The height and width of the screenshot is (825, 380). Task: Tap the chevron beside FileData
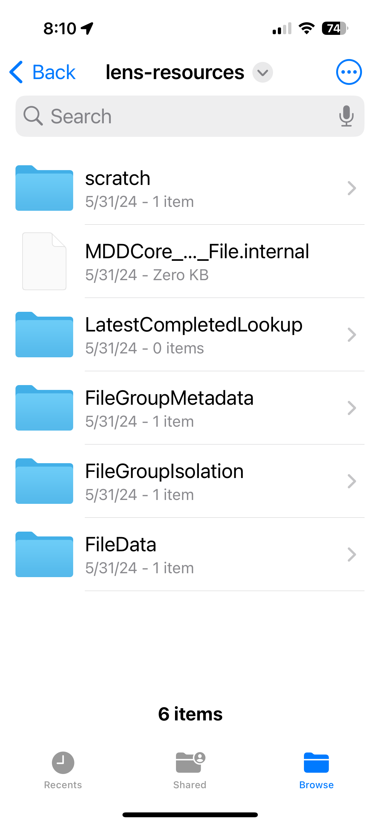click(352, 555)
